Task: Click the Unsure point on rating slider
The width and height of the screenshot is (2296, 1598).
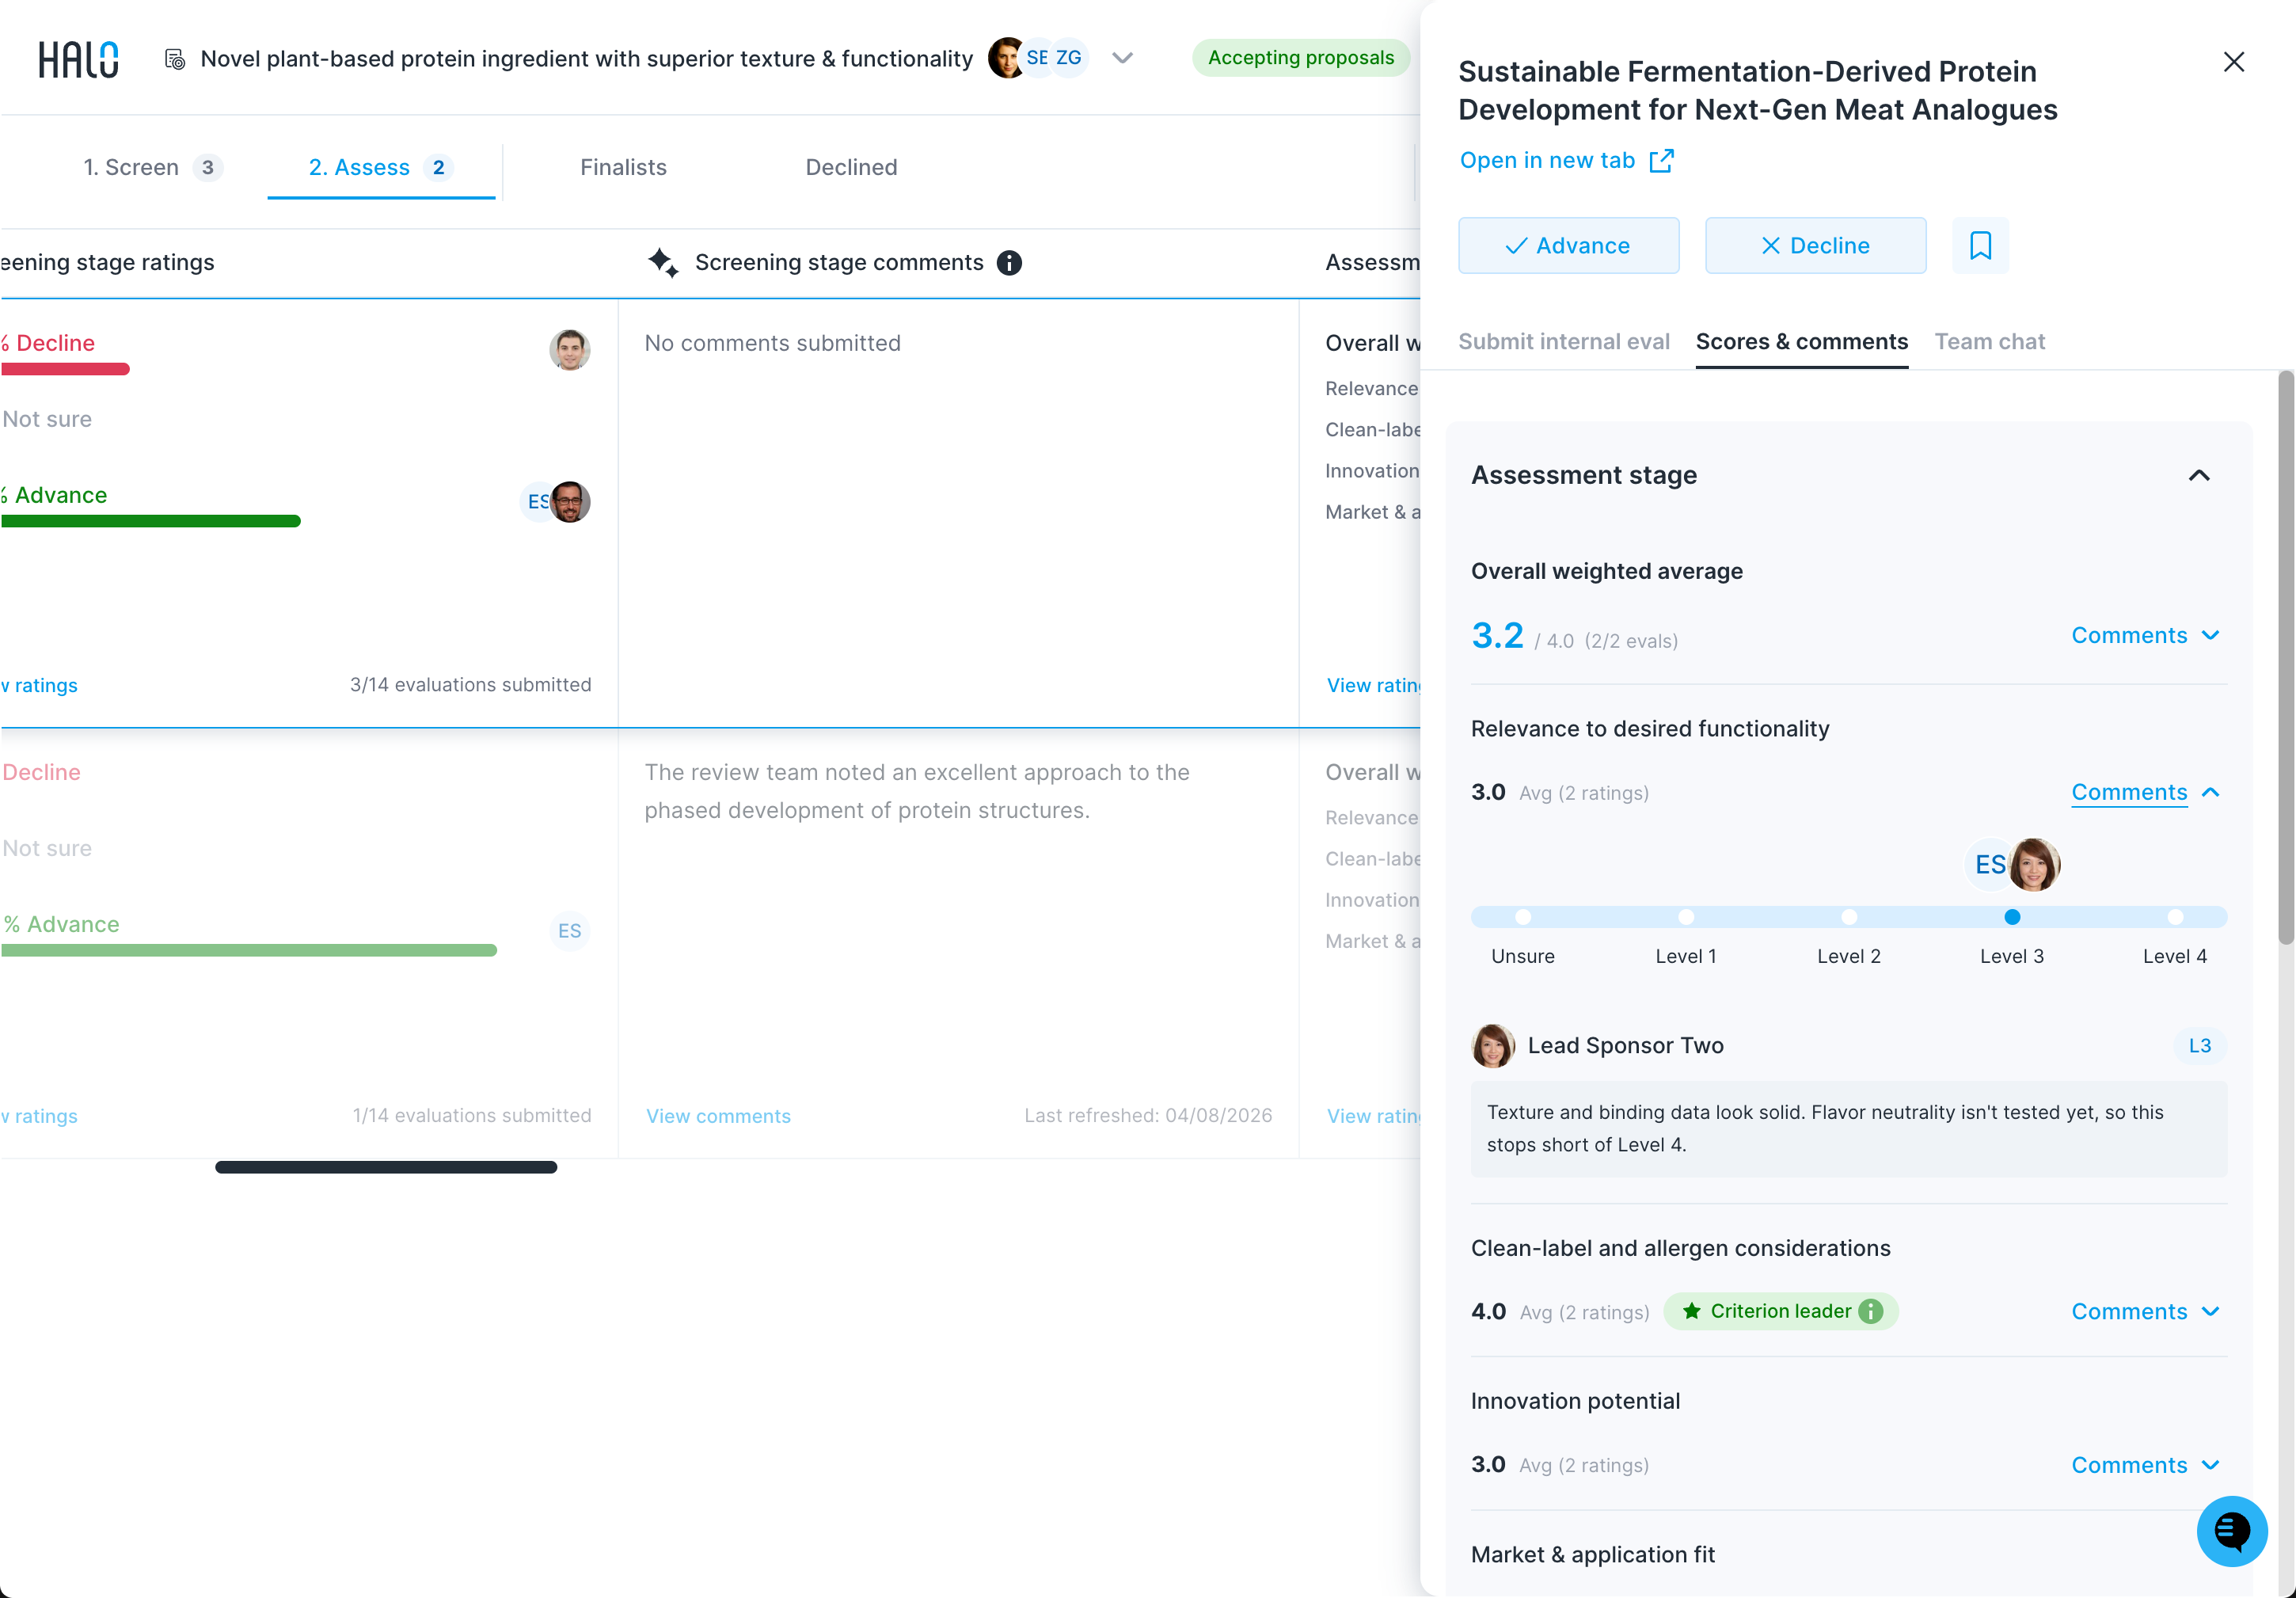Action: point(1523,917)
